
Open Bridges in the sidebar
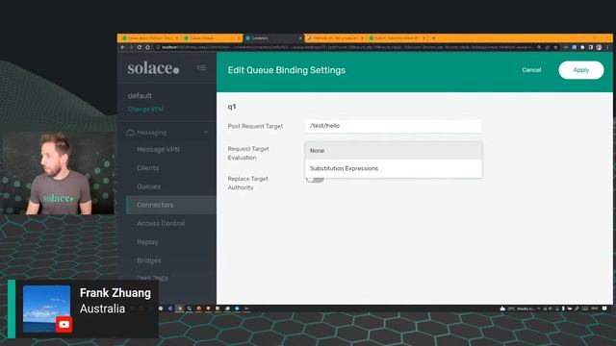(149, 260)
